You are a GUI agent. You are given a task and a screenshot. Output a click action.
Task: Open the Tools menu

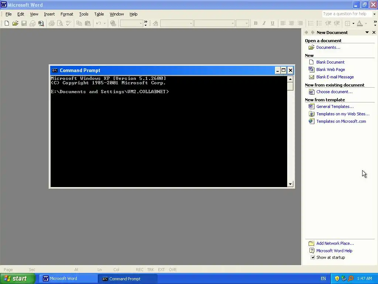coord(84,14)
